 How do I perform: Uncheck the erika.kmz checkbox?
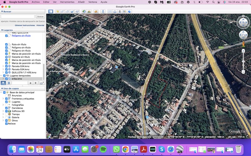pos(6,79)
